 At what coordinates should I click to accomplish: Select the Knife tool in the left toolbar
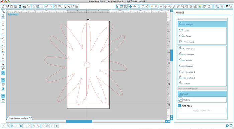[x=3, y=73]
